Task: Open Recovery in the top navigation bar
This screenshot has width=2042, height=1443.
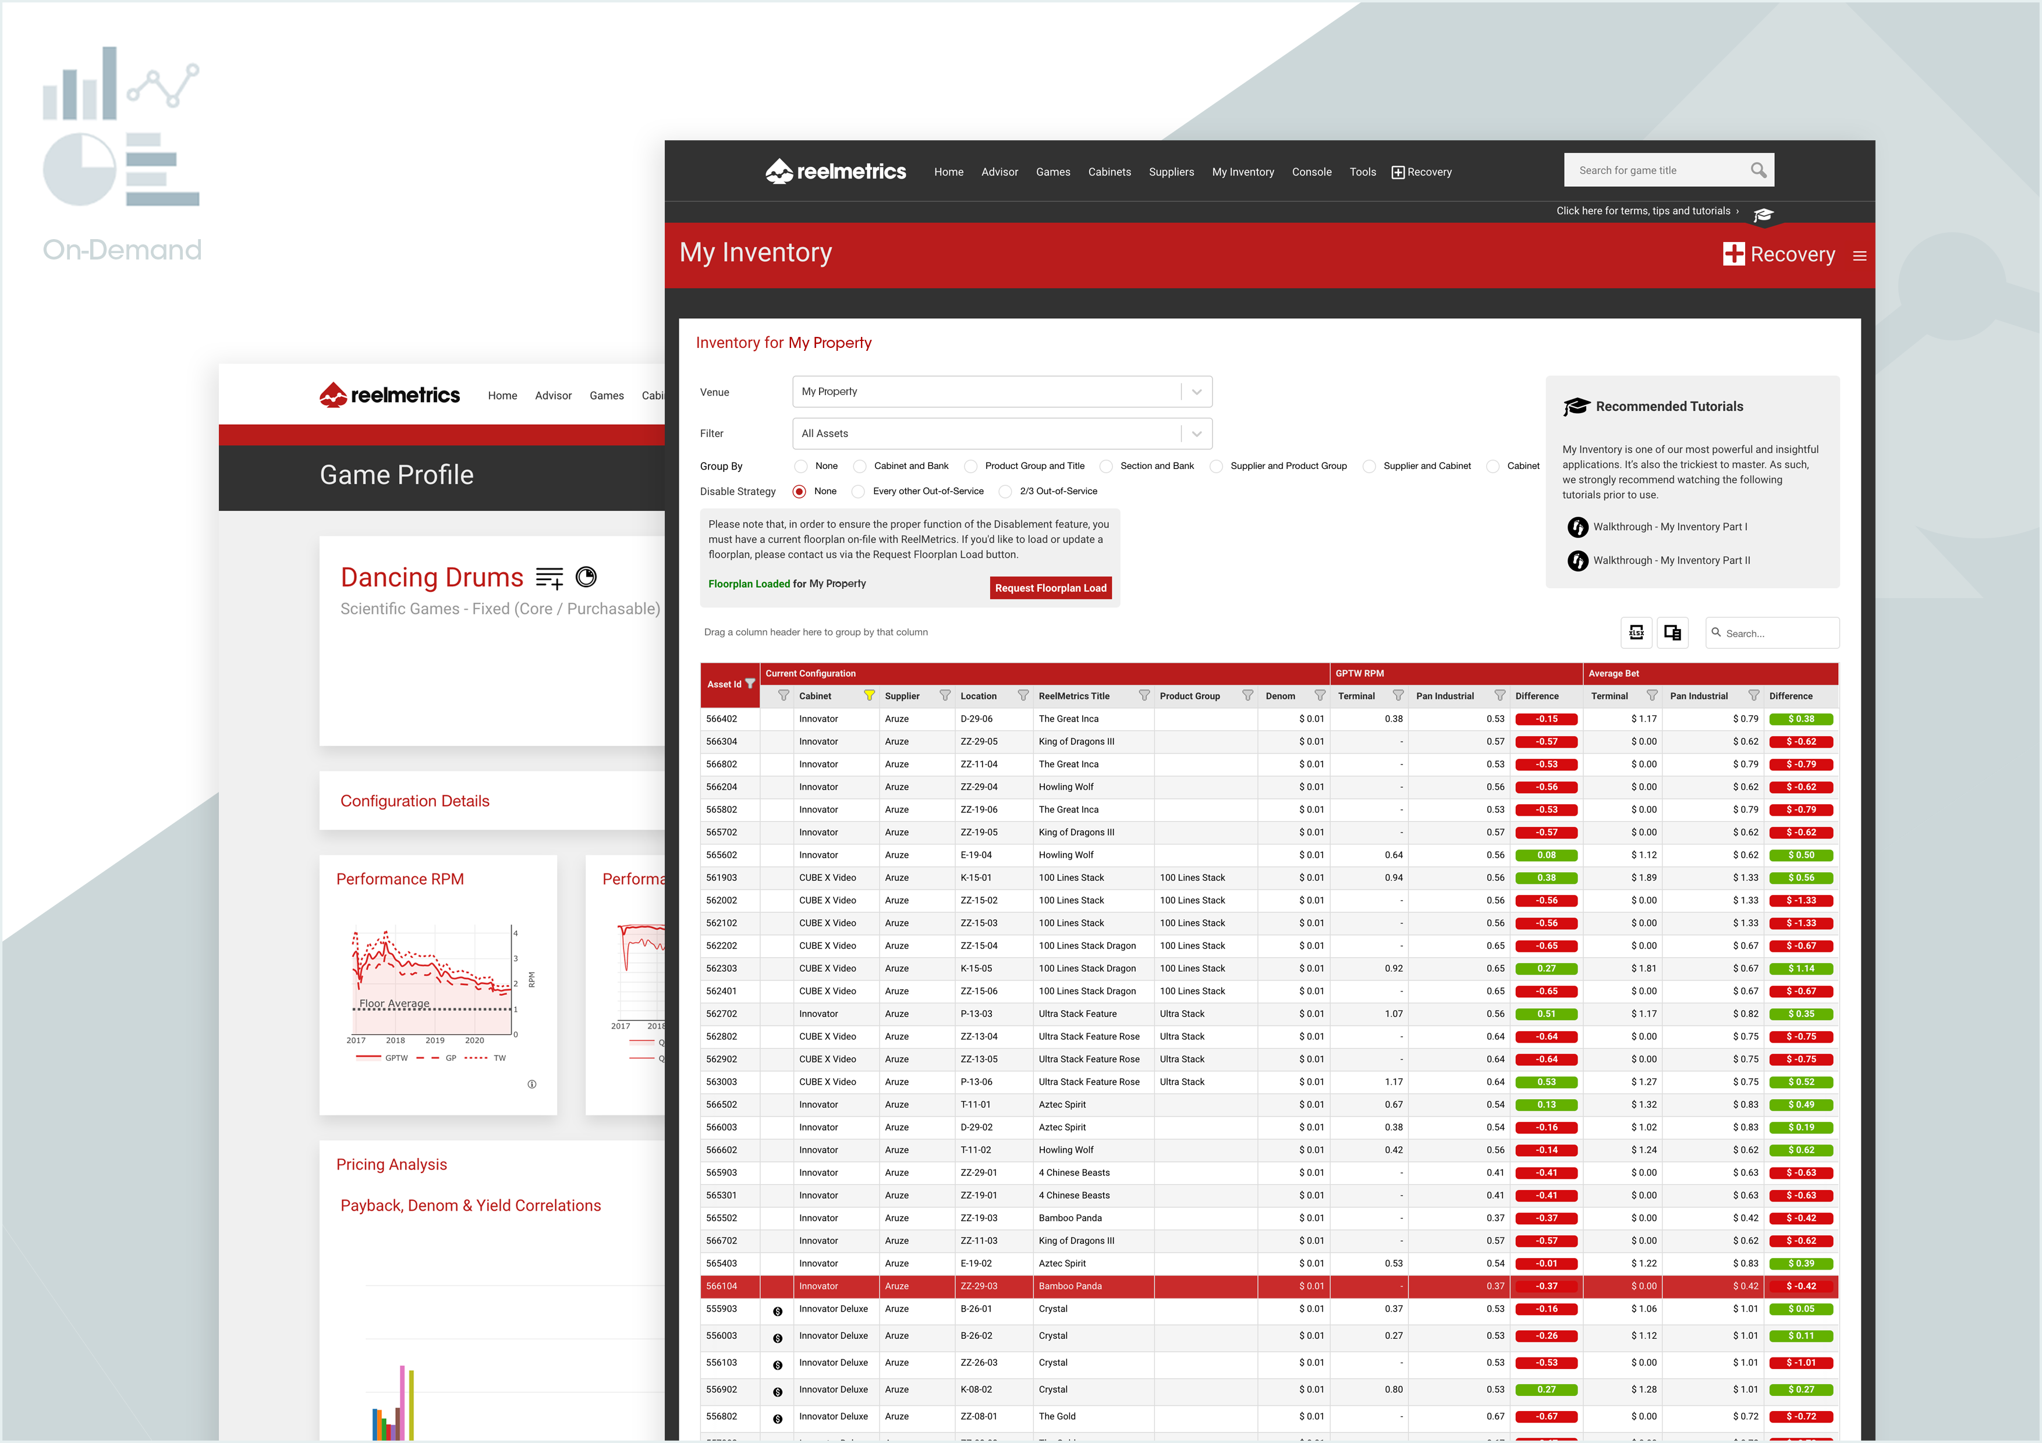Action: click(1421, 172)
